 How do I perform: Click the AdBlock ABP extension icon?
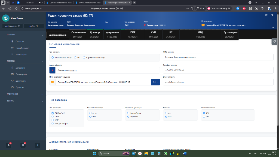(x=244, y=8)
